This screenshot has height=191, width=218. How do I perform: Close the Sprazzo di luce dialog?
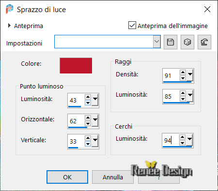click(x=207, y=9)
